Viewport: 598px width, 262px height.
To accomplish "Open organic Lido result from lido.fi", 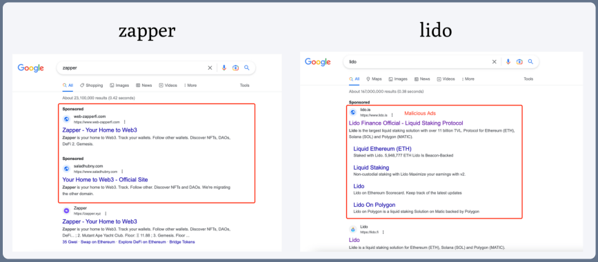I will [x=355, y=240].
